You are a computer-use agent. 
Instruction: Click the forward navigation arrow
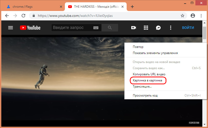[15, 16]
